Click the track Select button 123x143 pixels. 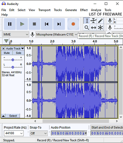click(13, 116)
